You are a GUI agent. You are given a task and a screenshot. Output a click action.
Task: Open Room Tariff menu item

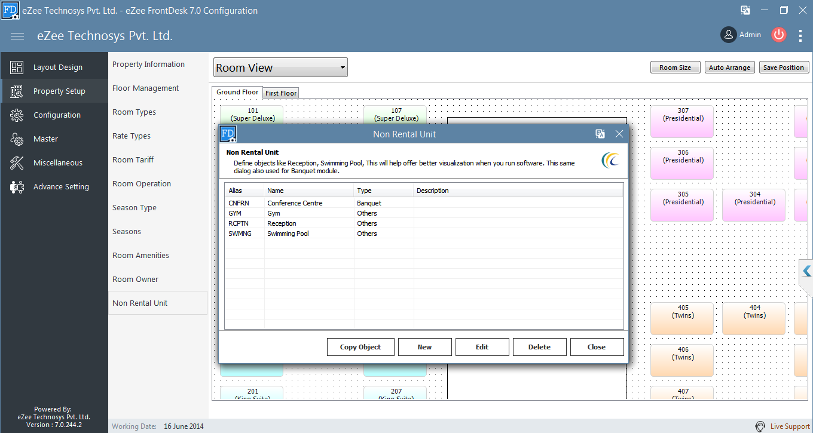point(133,160)
